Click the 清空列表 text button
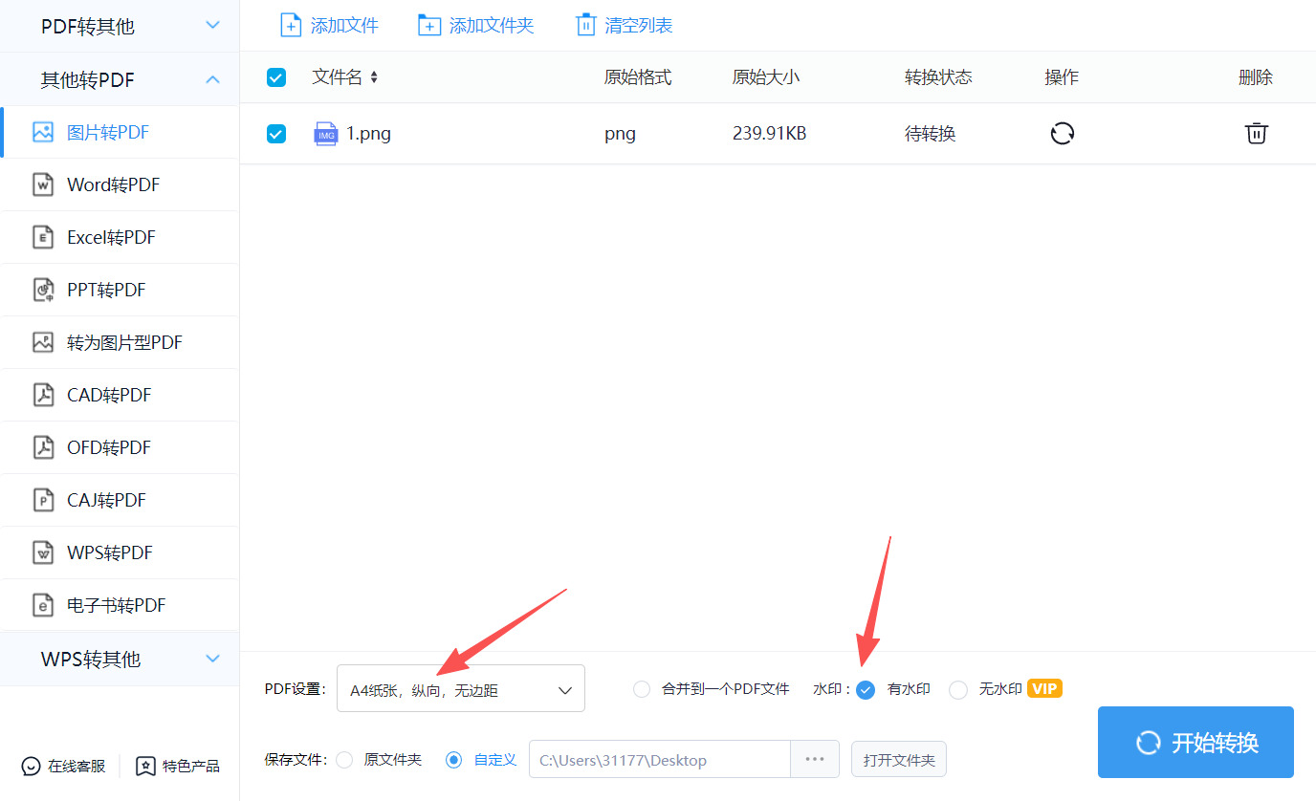Screen dimensions: 1316x801 coord(639,26)
